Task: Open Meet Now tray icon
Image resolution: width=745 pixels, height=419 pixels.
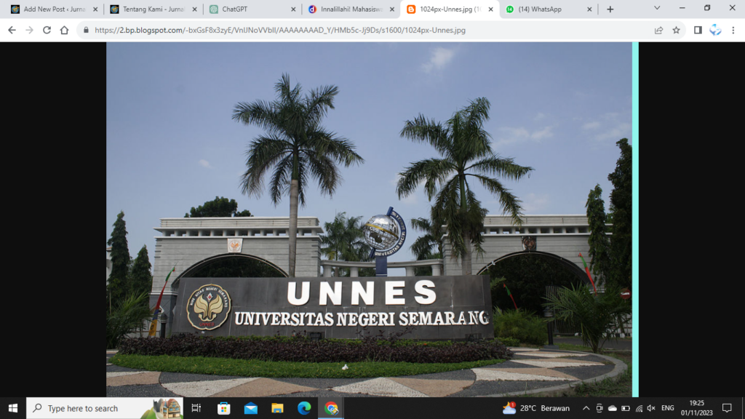Action: click(x=599, y=408)
